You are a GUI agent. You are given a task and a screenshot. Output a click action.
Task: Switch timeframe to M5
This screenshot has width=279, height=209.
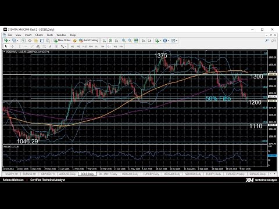(78, 46)
